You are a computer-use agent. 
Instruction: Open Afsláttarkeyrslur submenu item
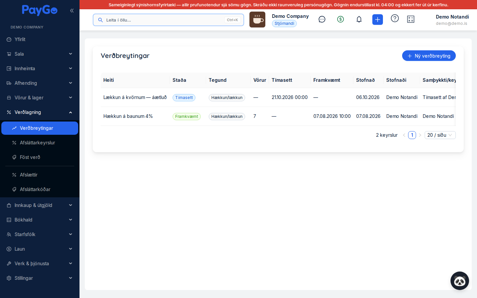point(40,143)
